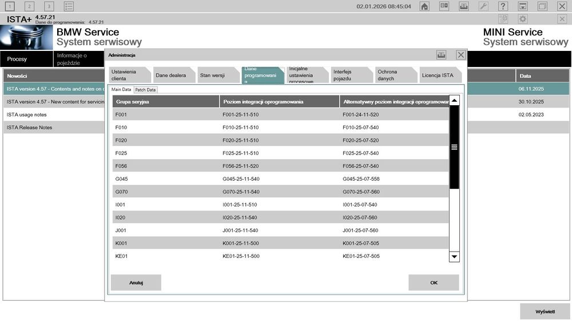This screenshot has width=572, height=322.
Task: Click the F001-25-11-510 integration level cell
Action: pyautogui.click(x=240, y=114)
